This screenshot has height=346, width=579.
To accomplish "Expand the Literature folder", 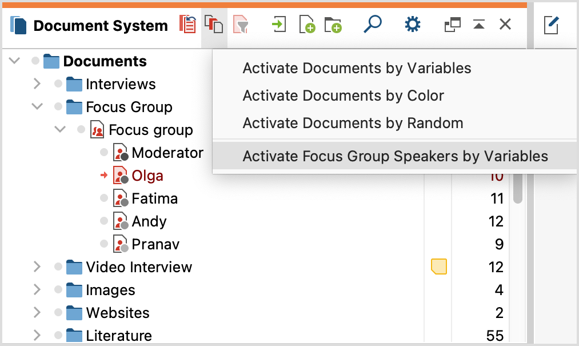I will (x=37, y=336).
